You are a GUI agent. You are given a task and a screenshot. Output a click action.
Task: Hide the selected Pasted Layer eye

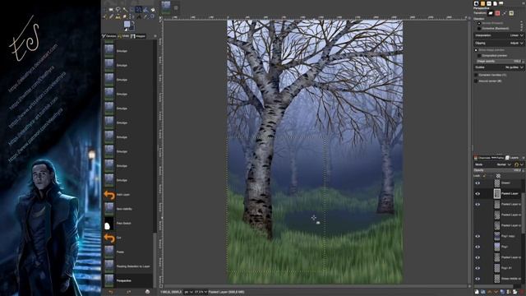click(x=478, y=193)
